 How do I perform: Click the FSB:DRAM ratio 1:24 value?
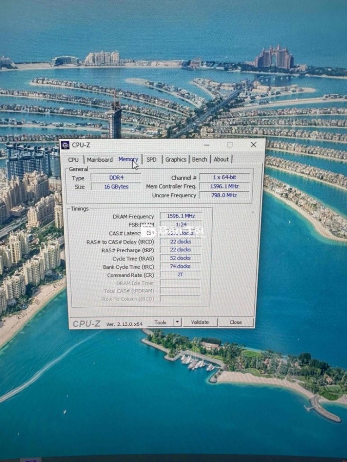click(181, 225)
